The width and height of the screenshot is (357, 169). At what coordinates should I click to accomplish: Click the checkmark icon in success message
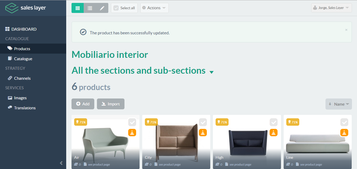(x=83, y=32)
